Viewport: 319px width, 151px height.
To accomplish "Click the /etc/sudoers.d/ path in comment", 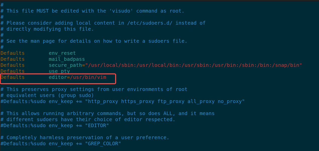I will [150, 23].
